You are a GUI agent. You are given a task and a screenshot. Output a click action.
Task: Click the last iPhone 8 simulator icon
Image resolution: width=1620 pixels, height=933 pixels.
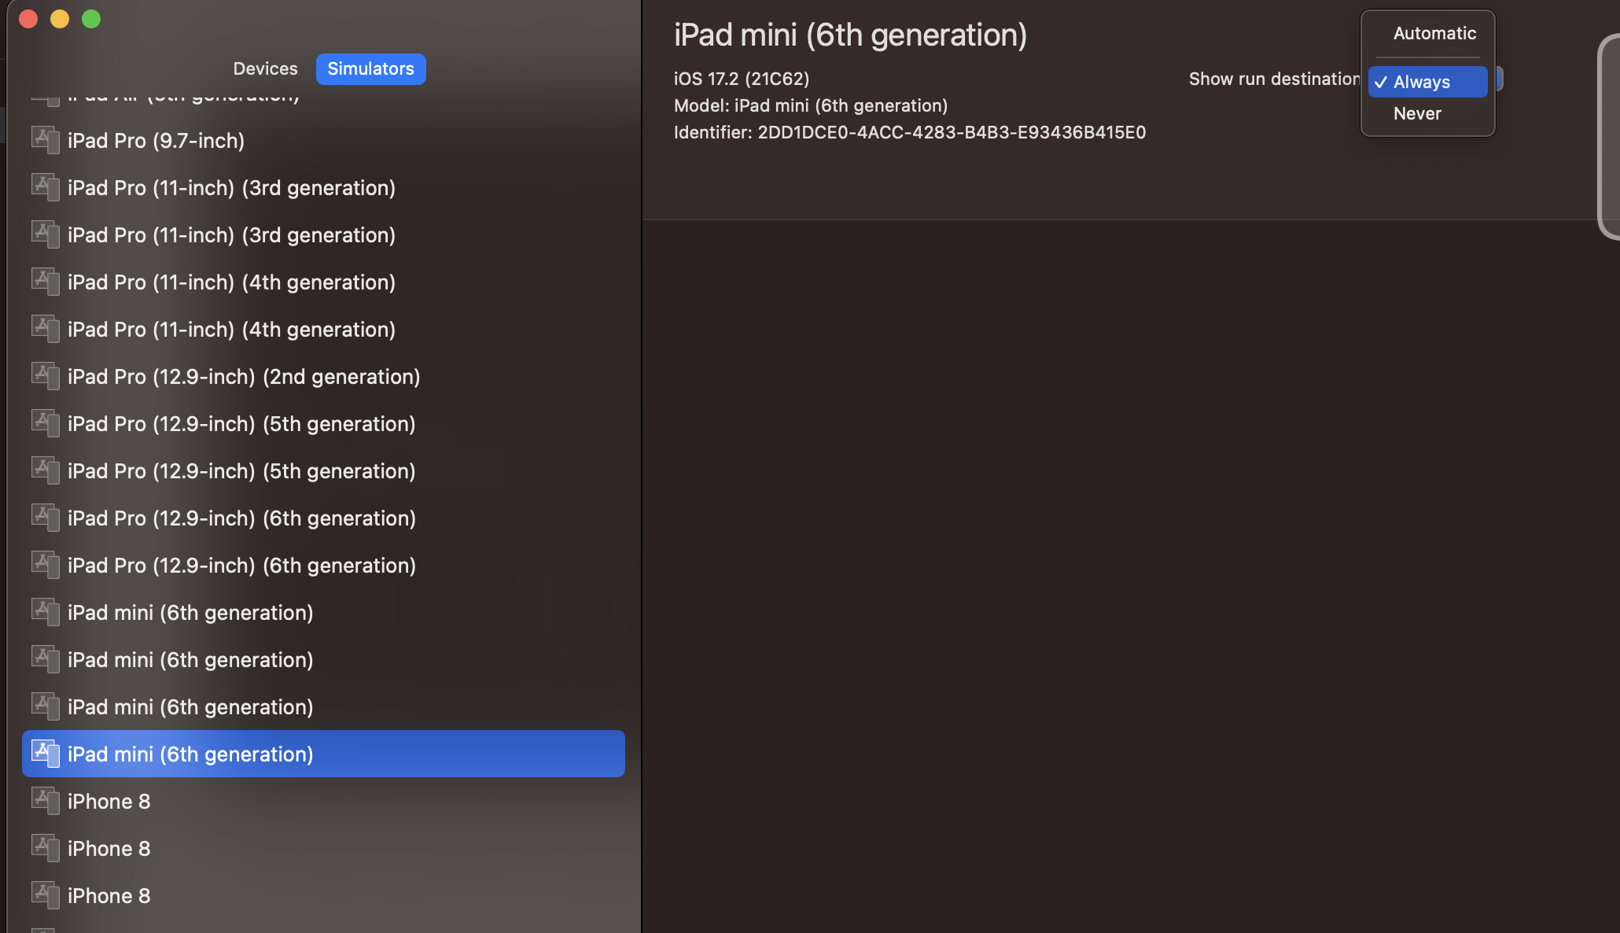tap(46, 895)
